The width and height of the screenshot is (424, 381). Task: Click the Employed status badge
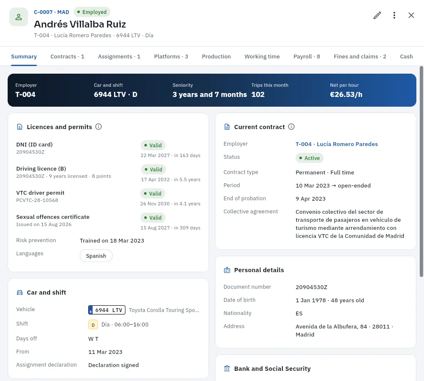pos(92,12)
